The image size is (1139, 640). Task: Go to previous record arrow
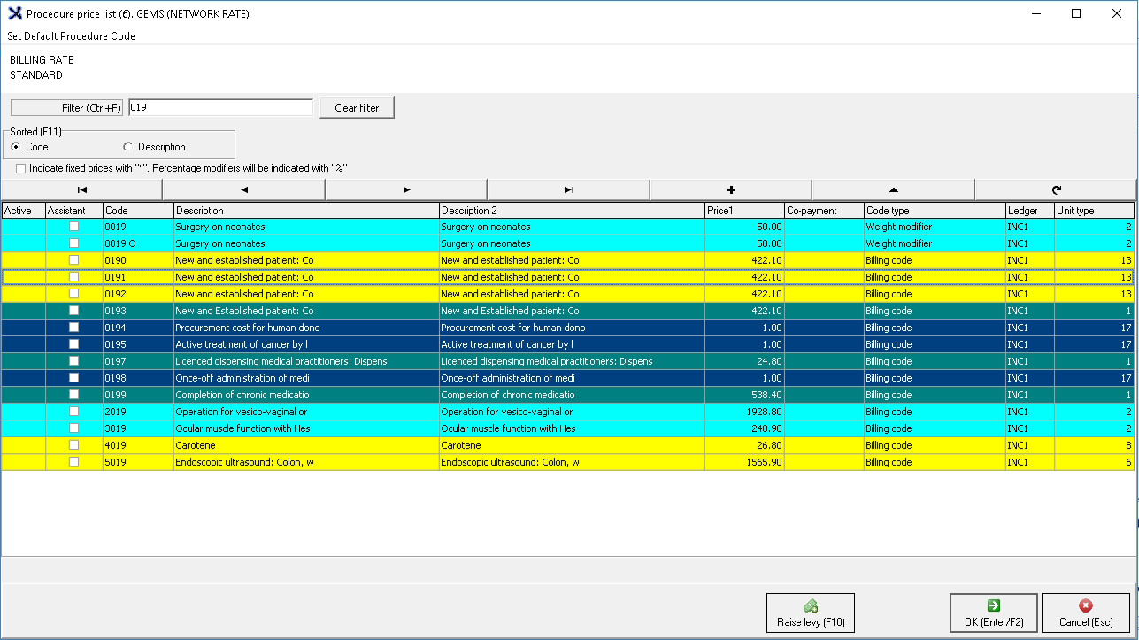click(x=244, y=189)
